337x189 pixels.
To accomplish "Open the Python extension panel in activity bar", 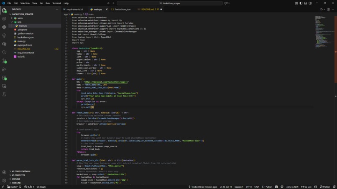I will click(x=4, y=27).
